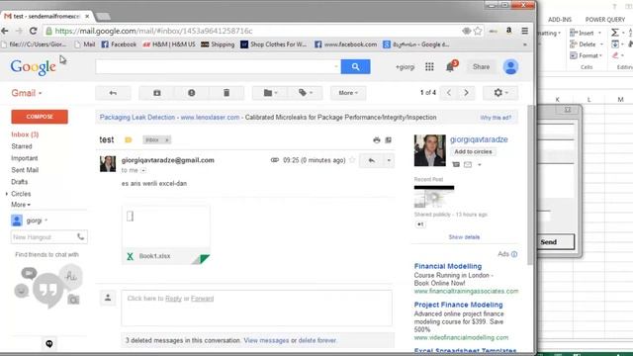This screenshot has height=356, width=633.
Task: Click the Gmail vertical scrollbar
Action: 531,185
